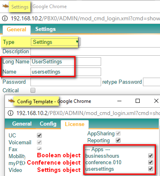Screen dimensions: 160x176
Task: Switch to Settings tab in Settings window
Action: pos(45,29)
